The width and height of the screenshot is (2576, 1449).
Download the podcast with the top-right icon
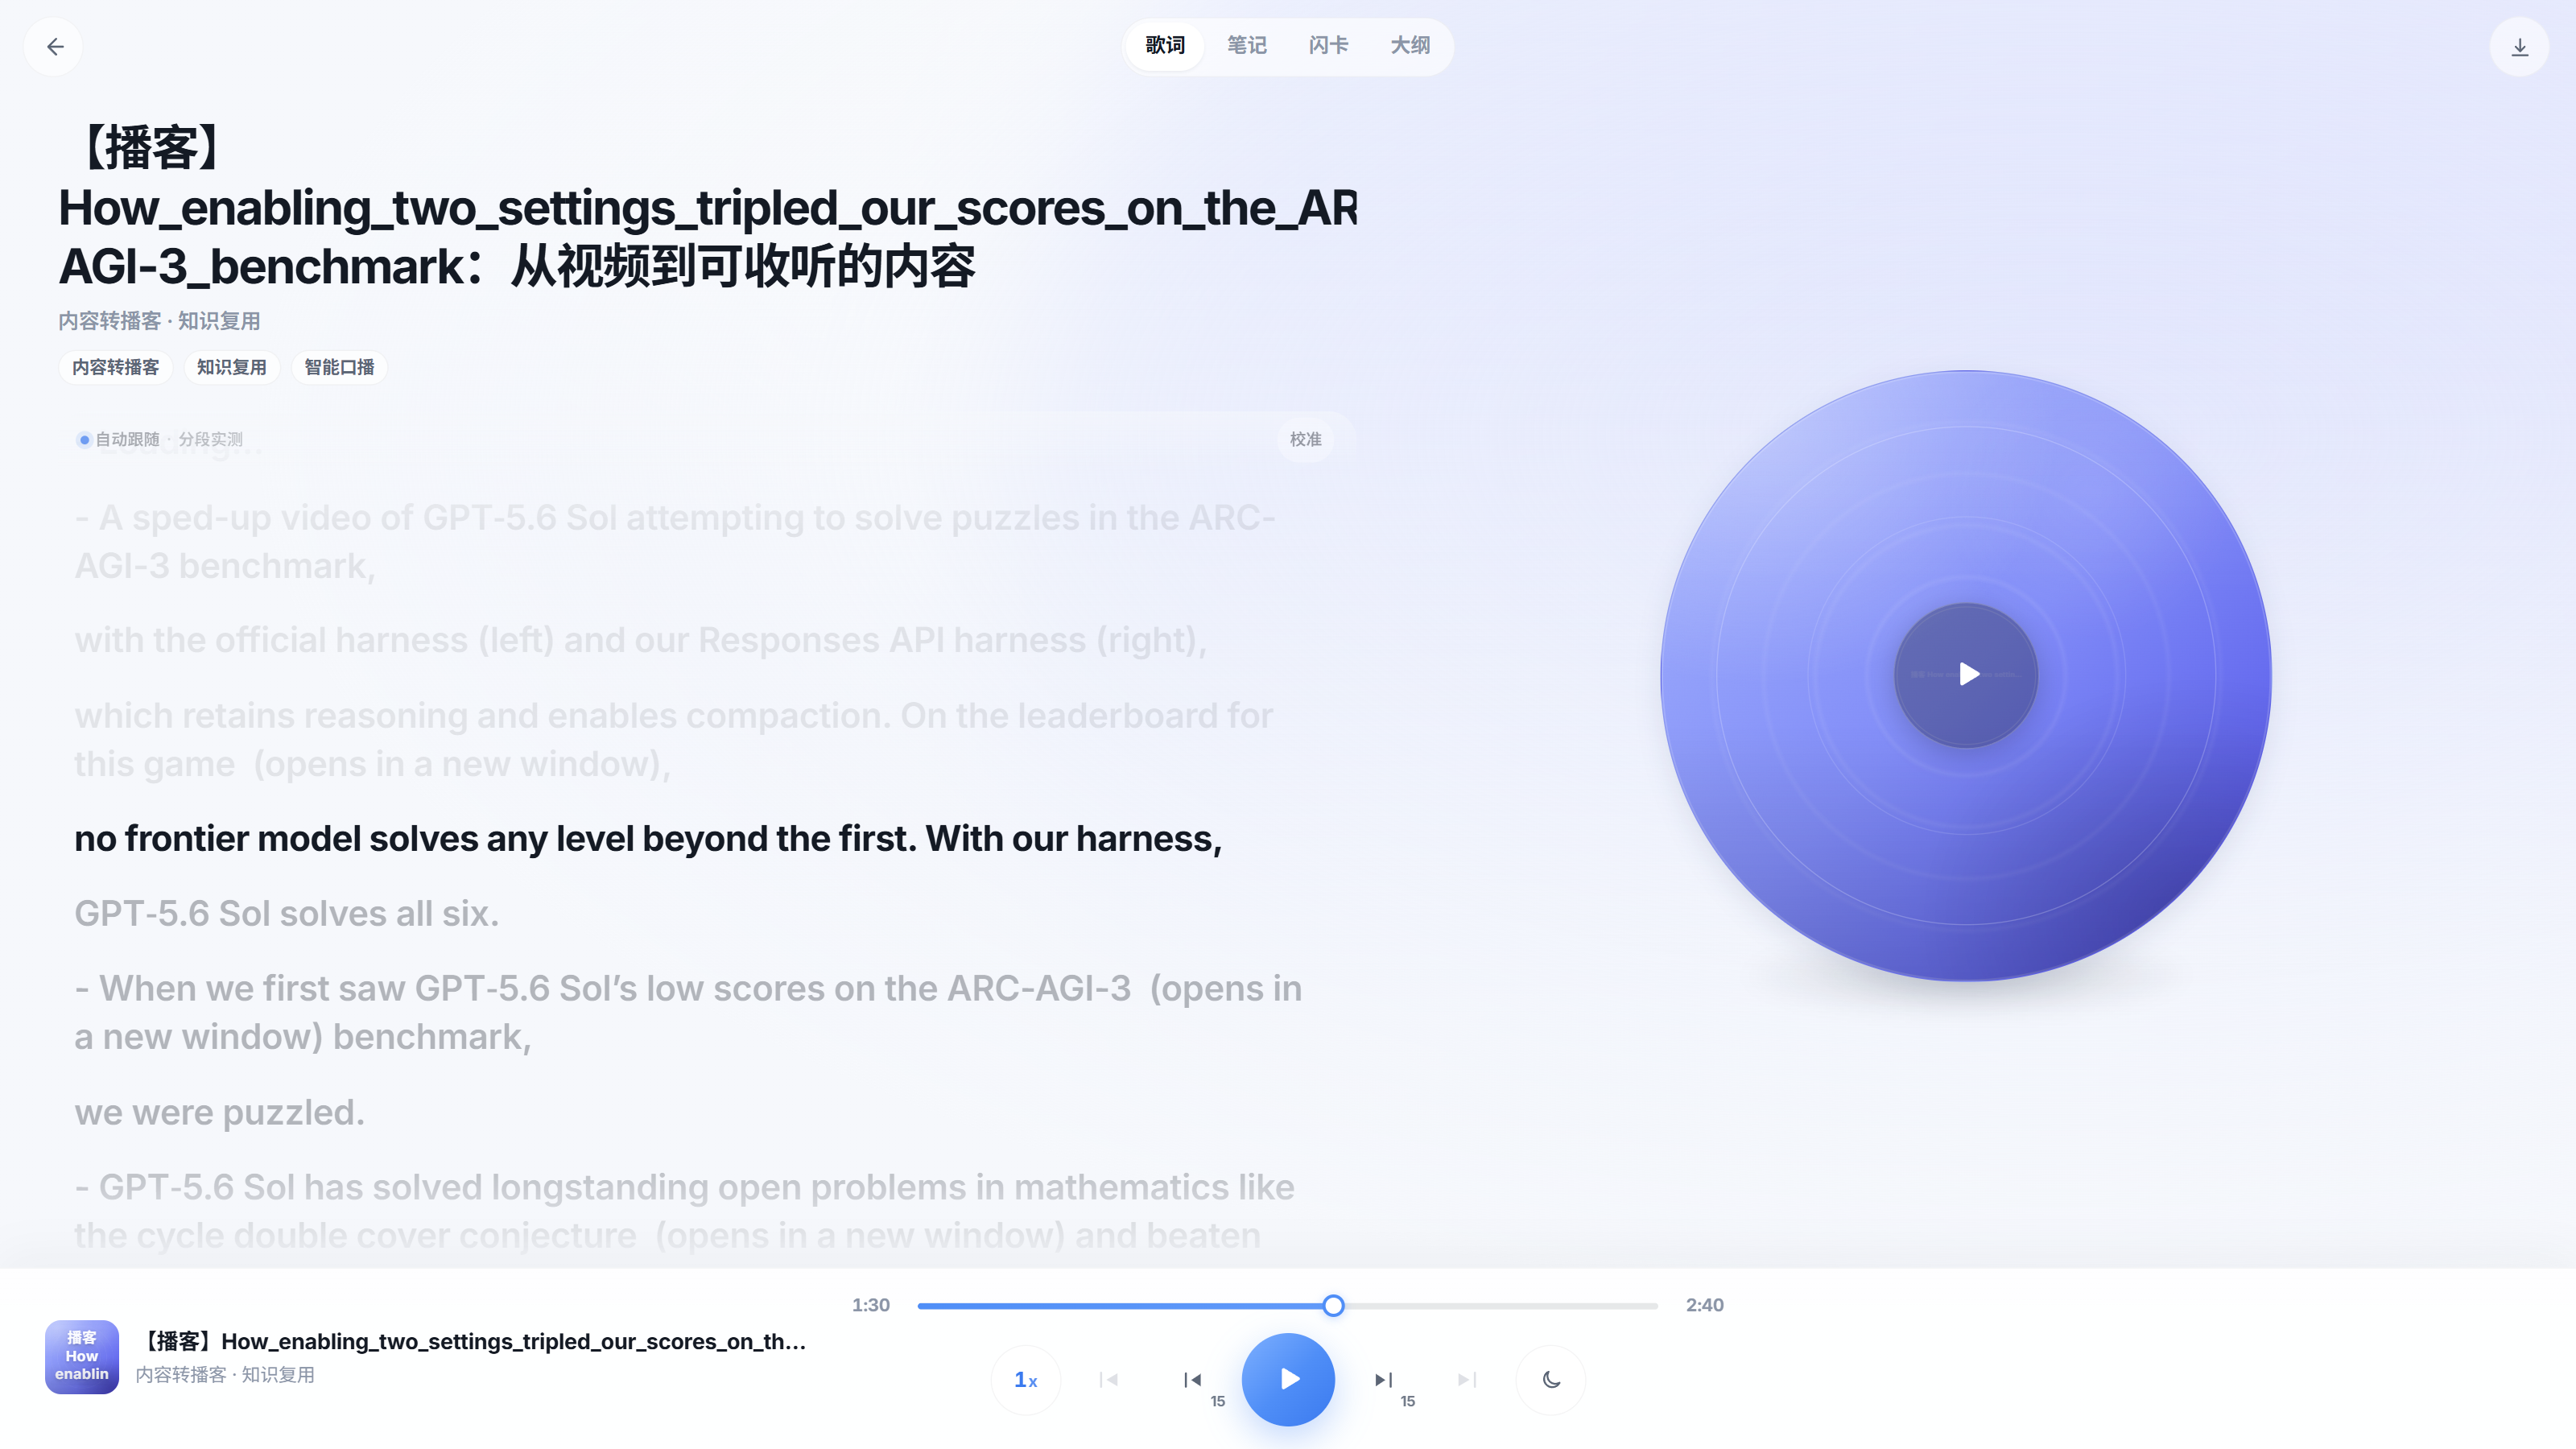2519,46
